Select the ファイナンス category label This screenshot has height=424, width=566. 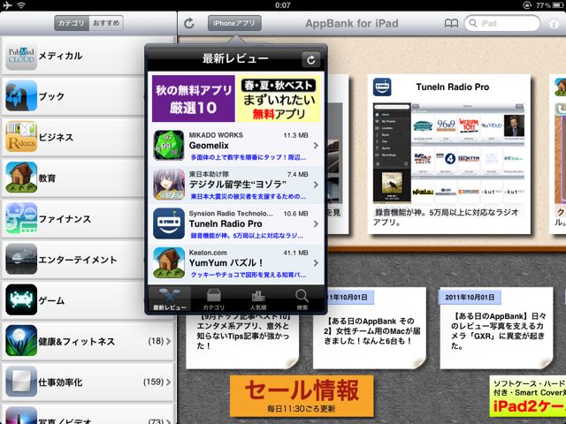click(x=65, y=219)
